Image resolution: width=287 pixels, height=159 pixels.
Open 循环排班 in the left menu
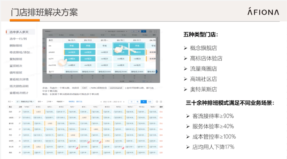[x=16, y=72]
